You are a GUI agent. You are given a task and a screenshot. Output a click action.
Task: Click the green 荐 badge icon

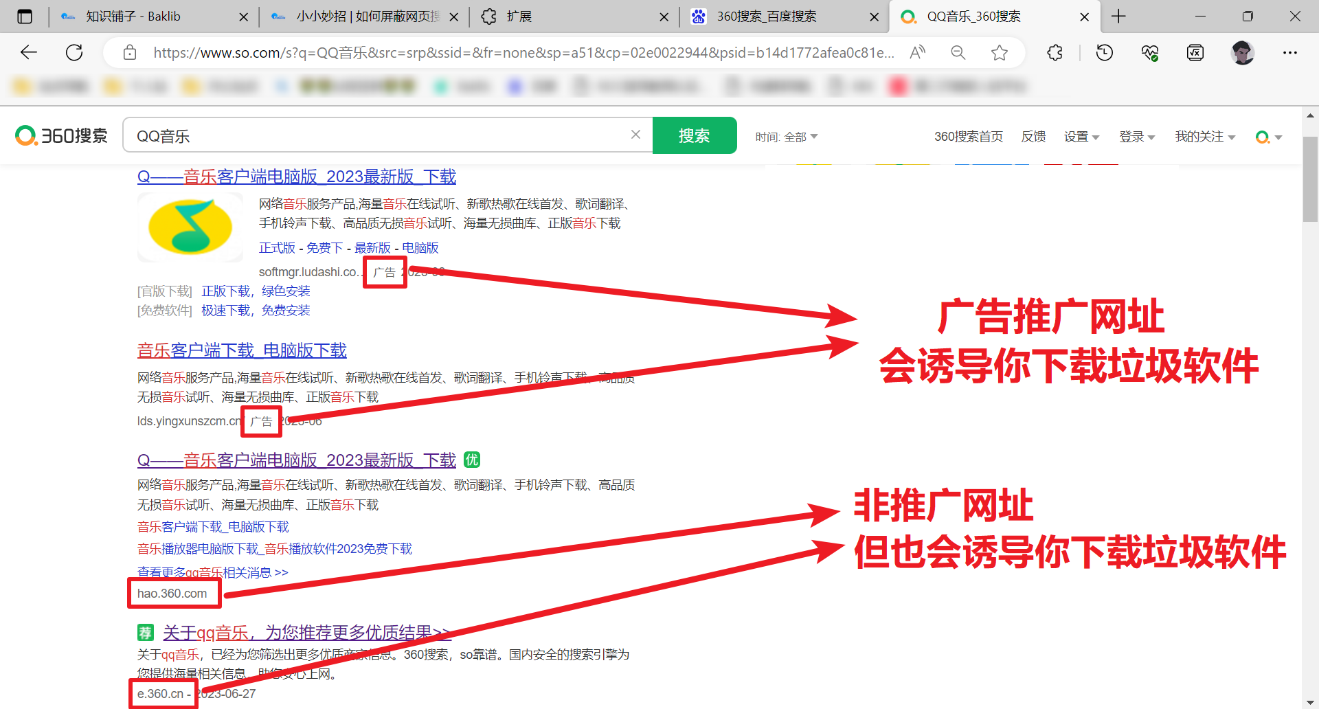146,632
